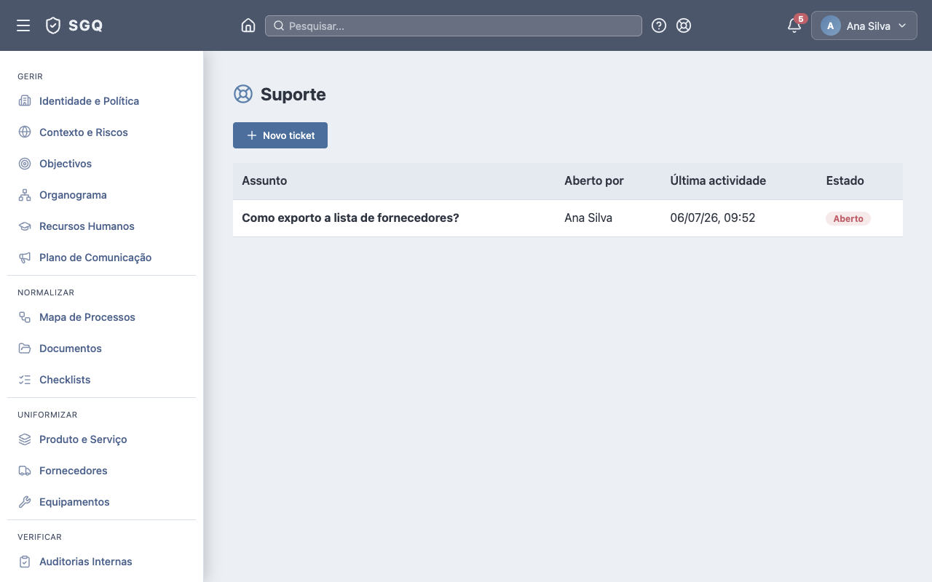
Task: Open Documentos menu item
Action: click(x=102, y=348)
